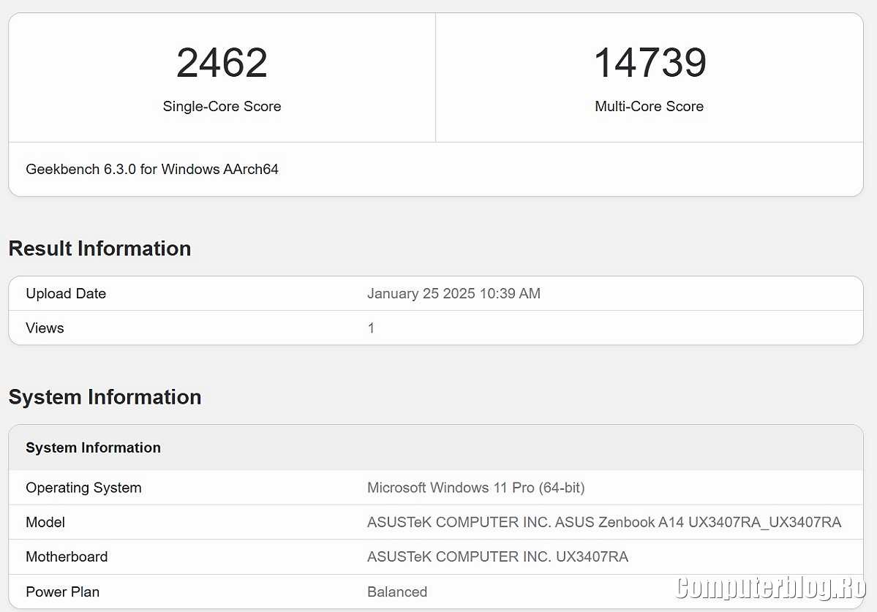The height and width of the screenshot is (612, 877).
Task: Select the Microsoft Windows 11 Pro value
Action: click(475, 488)
